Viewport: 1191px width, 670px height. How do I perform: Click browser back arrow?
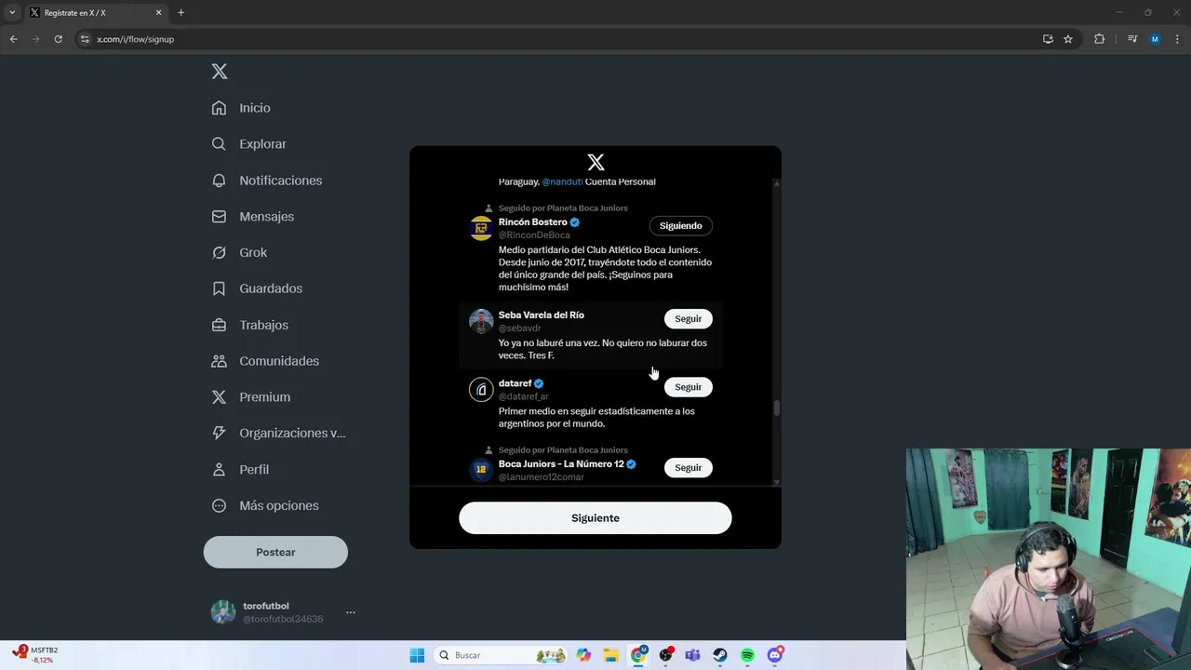[x=13, y=39]
